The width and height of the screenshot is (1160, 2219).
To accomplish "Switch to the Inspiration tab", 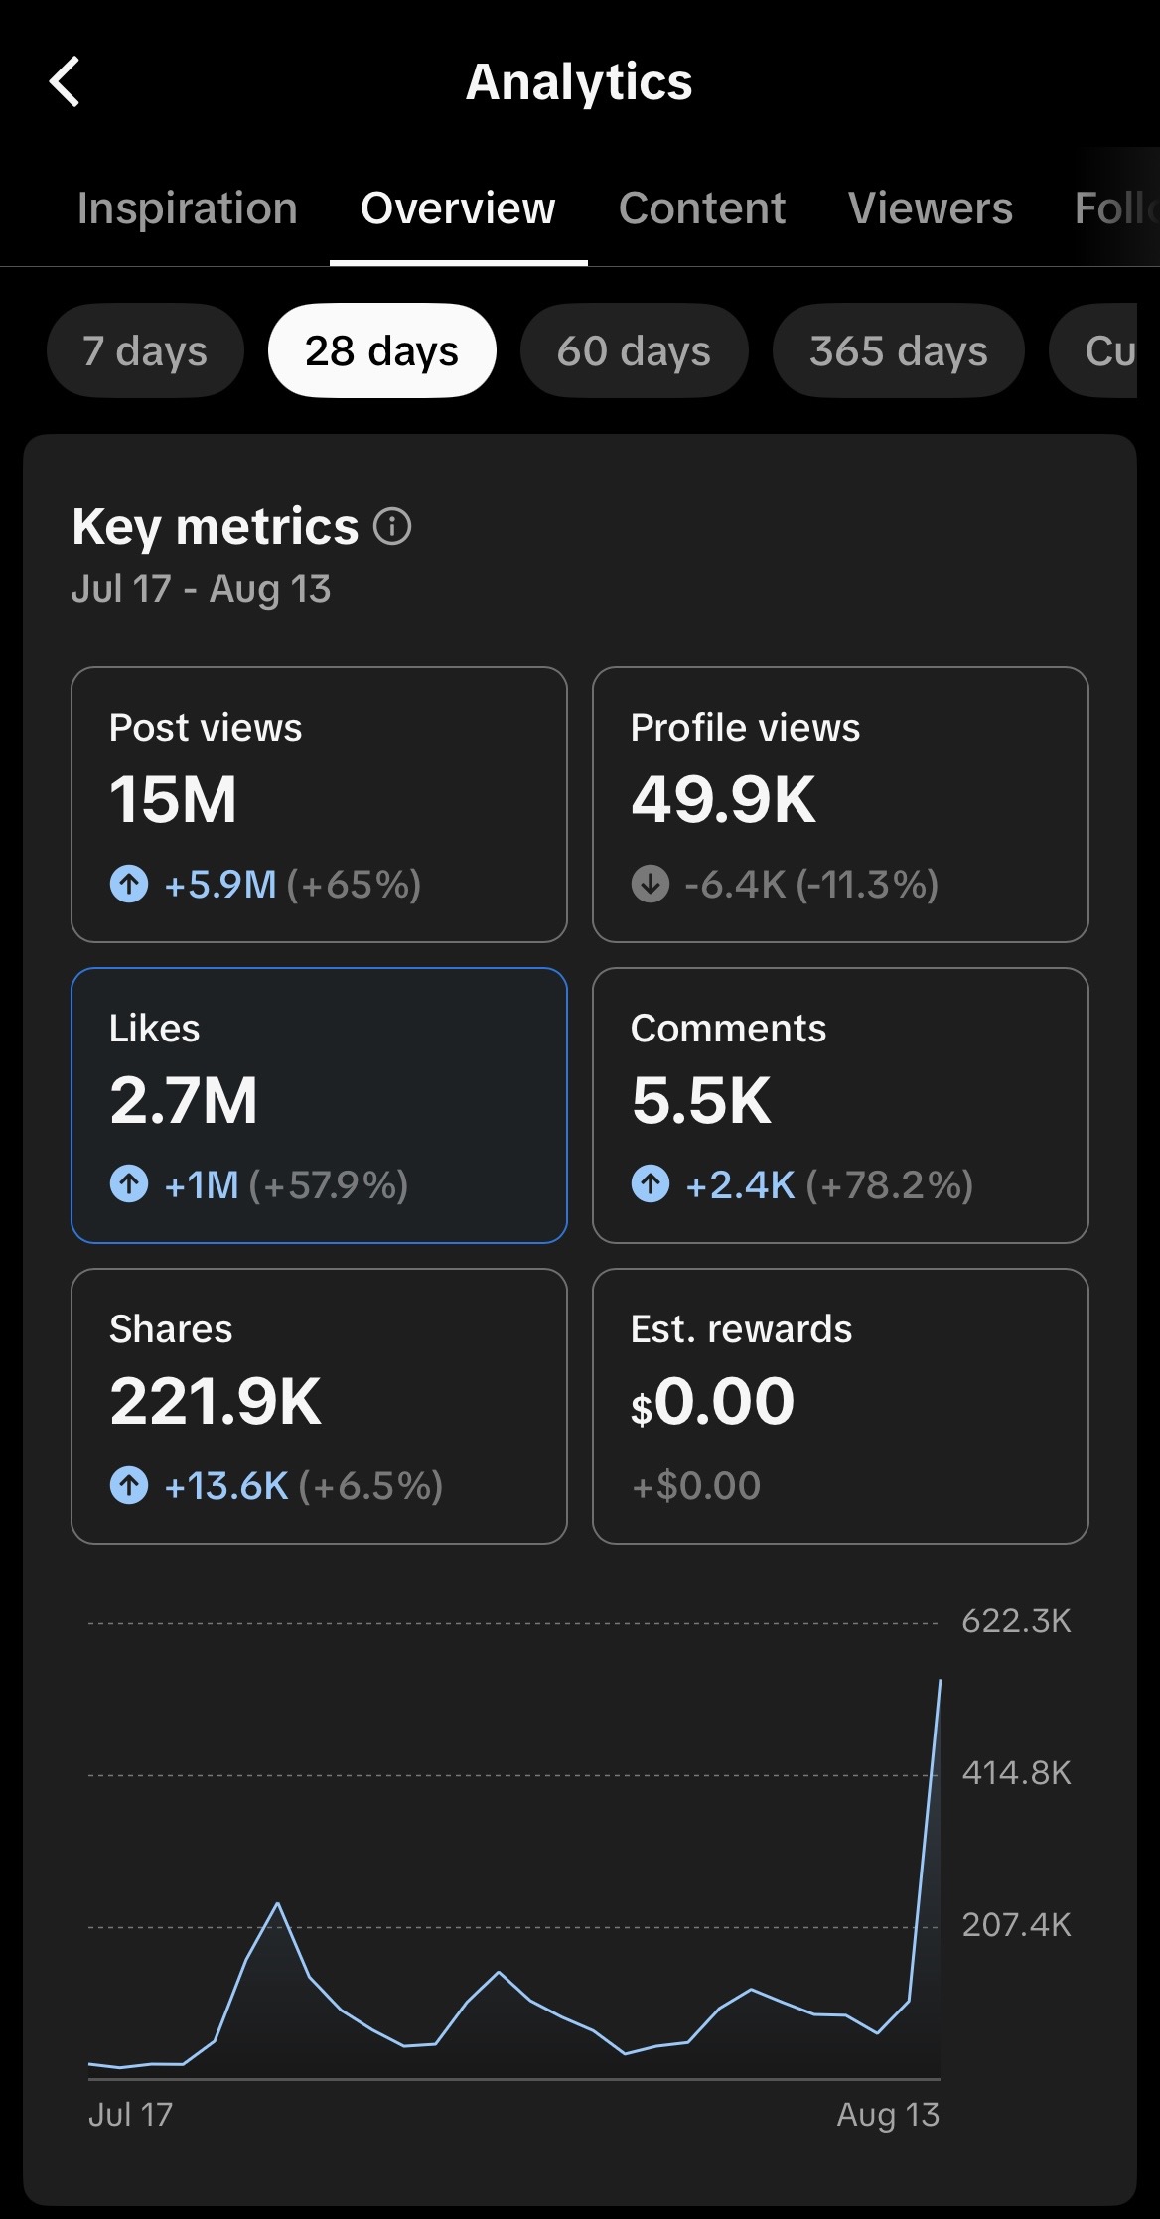I will [188, 208].
